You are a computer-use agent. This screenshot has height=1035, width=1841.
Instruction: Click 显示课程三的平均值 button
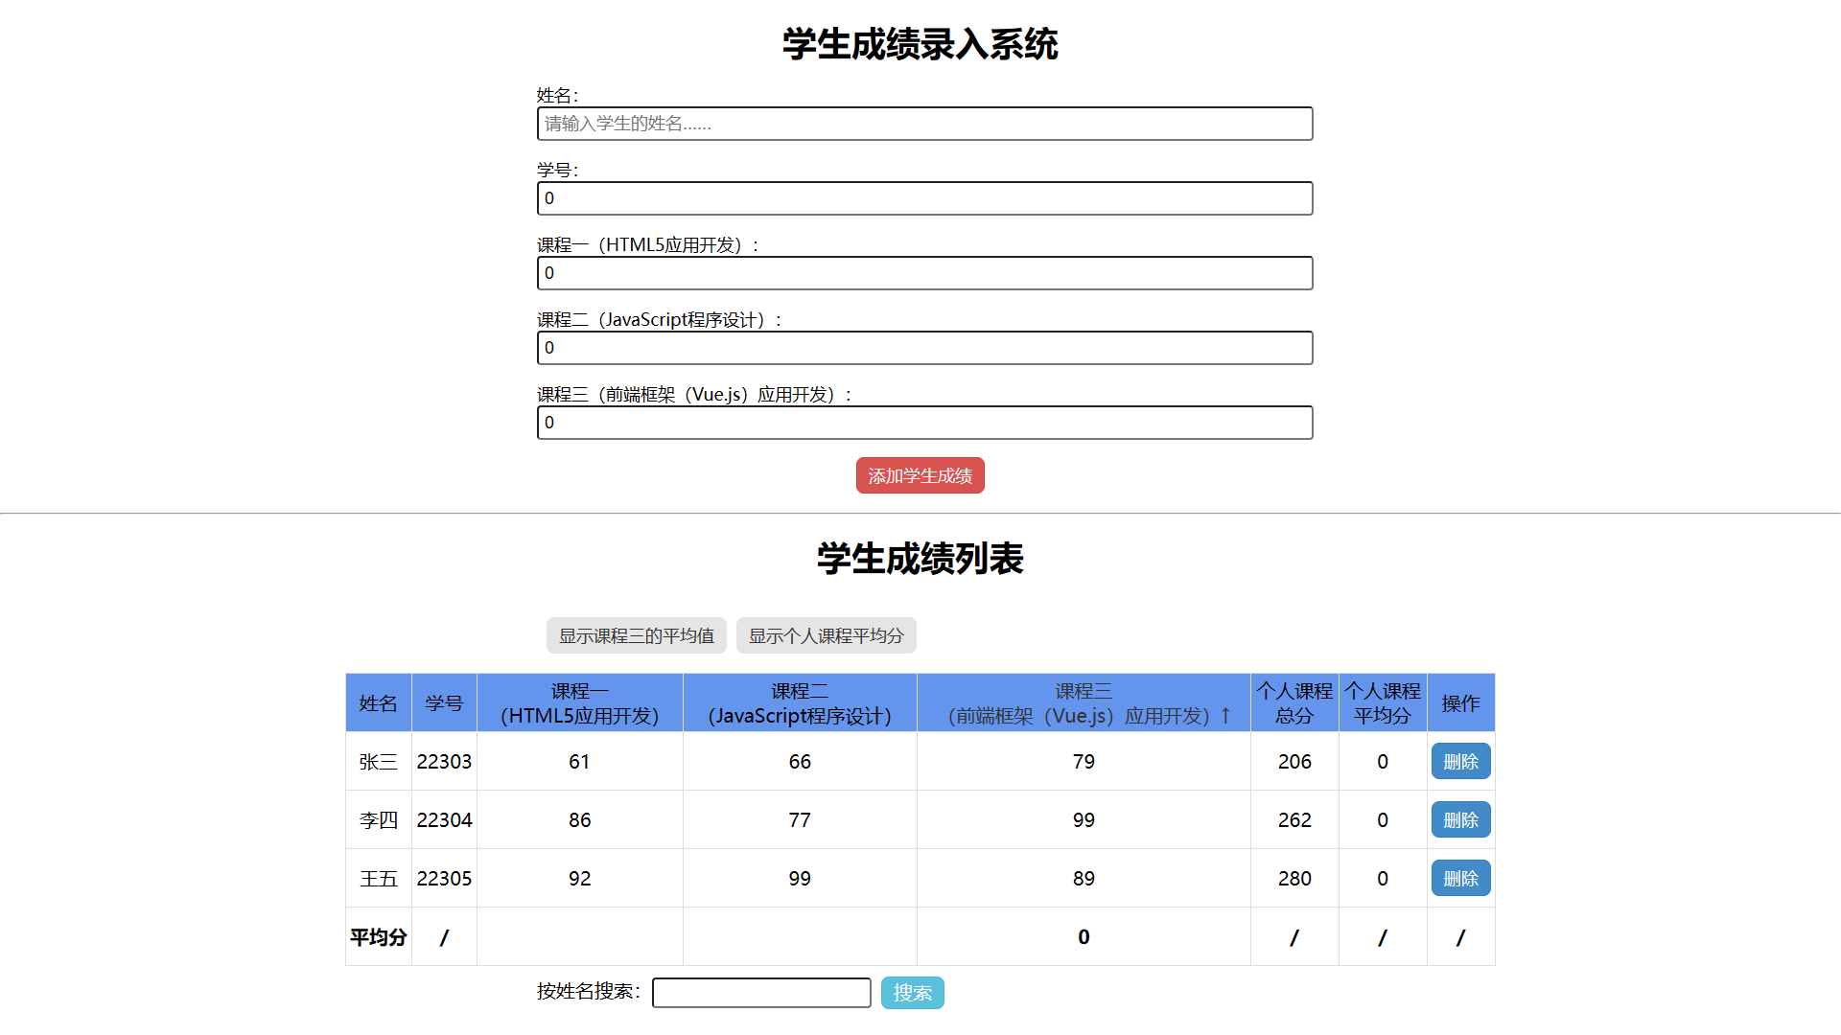coord(636,635)
